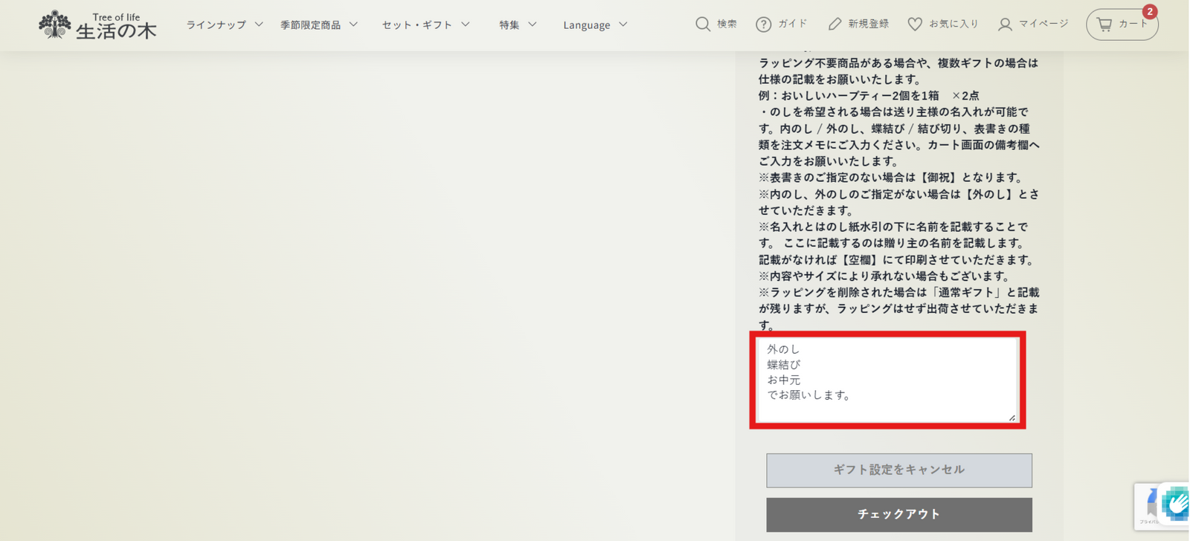Expand the ラインナップ dropdown menu
The height and width of the screenshot is (541, 1190).
224,25
